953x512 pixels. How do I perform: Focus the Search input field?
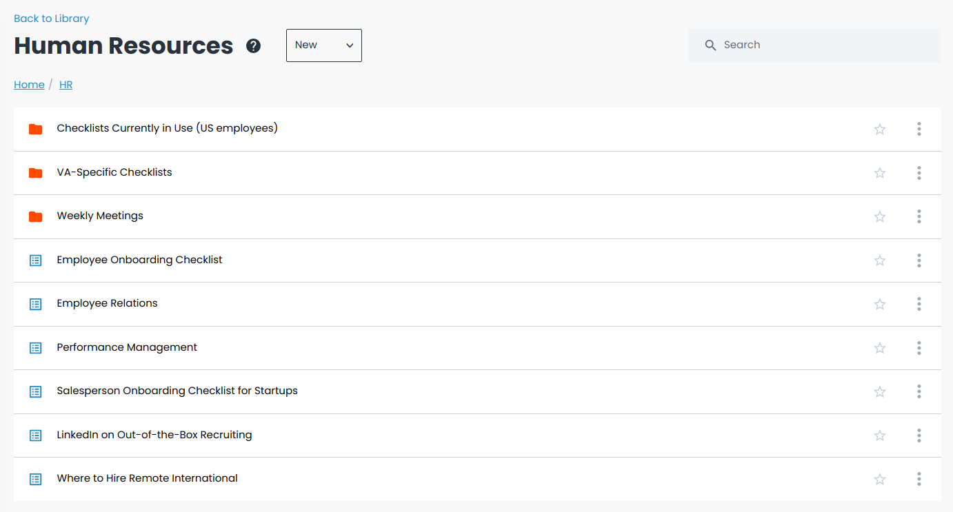click(814, 45)
